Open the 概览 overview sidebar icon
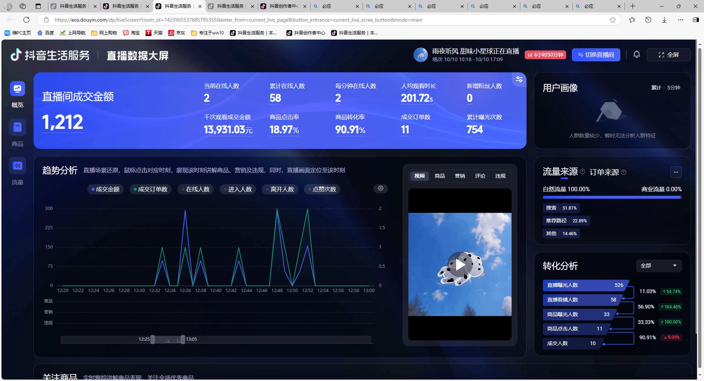This screenshot has width=704, height=381. click(x=17, y=89)
